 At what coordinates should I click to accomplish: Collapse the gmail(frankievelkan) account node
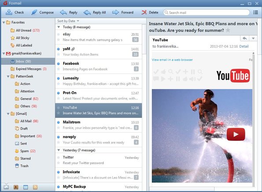tap(4, 53)
